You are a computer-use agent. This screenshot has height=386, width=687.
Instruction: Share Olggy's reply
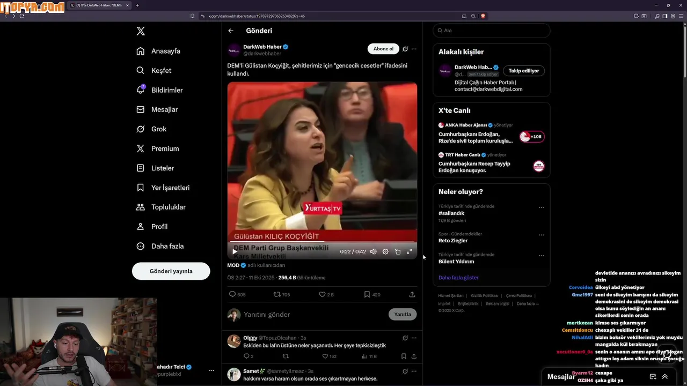click(x=414, y=356)
